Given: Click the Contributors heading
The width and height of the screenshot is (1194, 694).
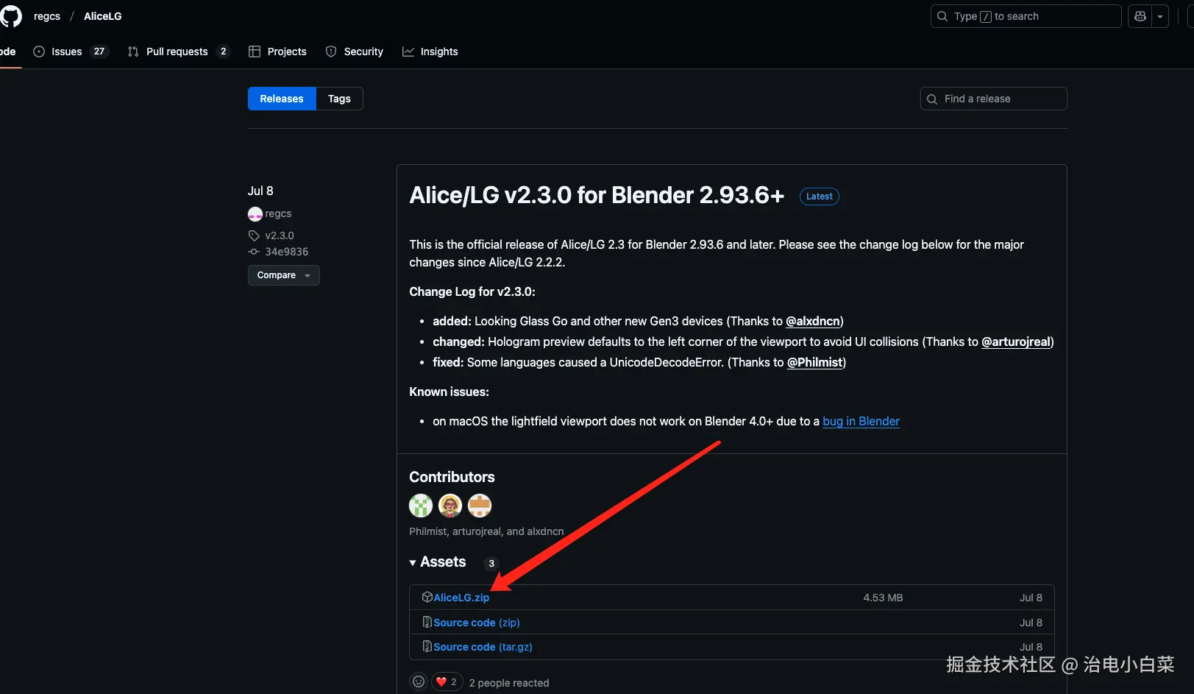Looking at the screenshot, I should [x=452, y=477].
